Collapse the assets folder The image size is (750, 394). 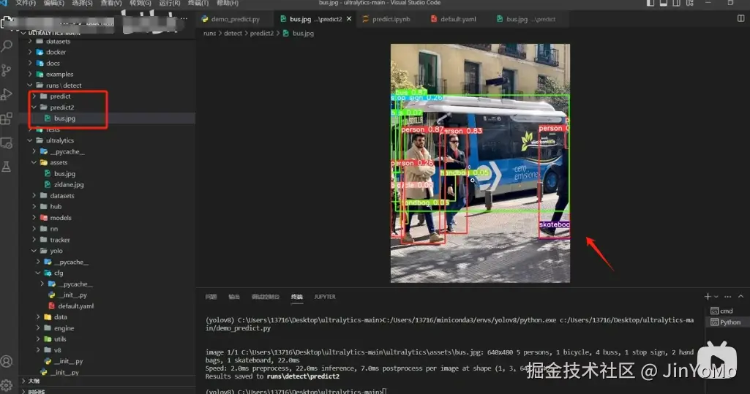(34, 163)
